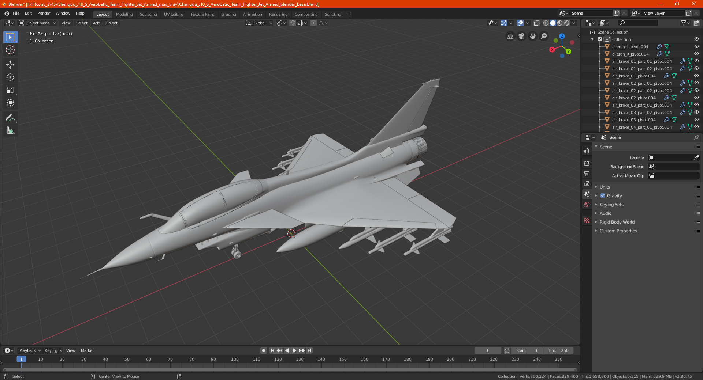The width and height of the screenshot is (703, 380).
Task: Jump to the start frame
Action: (272, 350)
